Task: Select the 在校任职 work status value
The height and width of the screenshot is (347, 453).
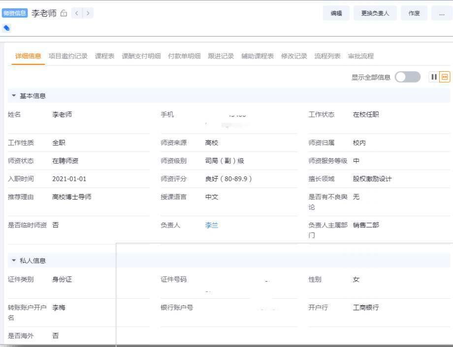Action: click(x=366, y=115)
